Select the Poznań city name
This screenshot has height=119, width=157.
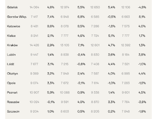[12, 92]
